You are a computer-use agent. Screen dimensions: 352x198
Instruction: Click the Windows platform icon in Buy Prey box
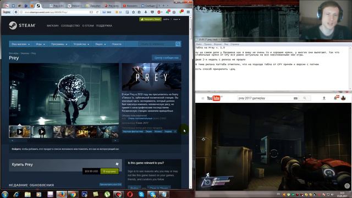[x=117, y=164]
